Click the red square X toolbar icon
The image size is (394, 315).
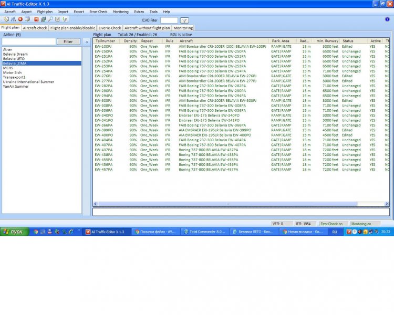point(36,19)
